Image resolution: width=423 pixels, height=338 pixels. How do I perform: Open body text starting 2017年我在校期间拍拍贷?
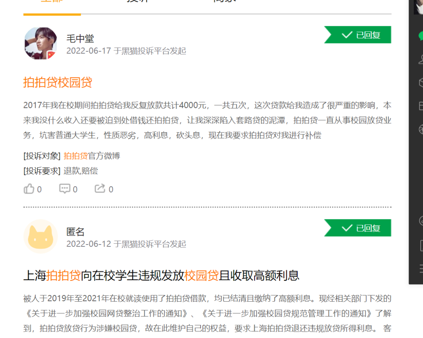pyautogui.click(x=207, y=120)
